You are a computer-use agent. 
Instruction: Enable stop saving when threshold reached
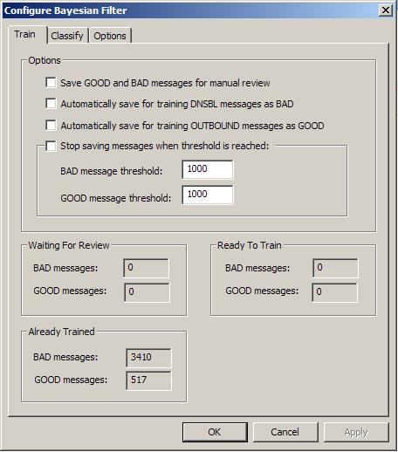point(51,146)
